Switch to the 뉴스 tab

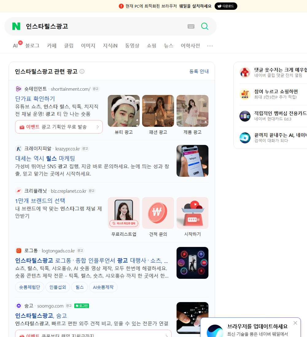pos(169,46)
